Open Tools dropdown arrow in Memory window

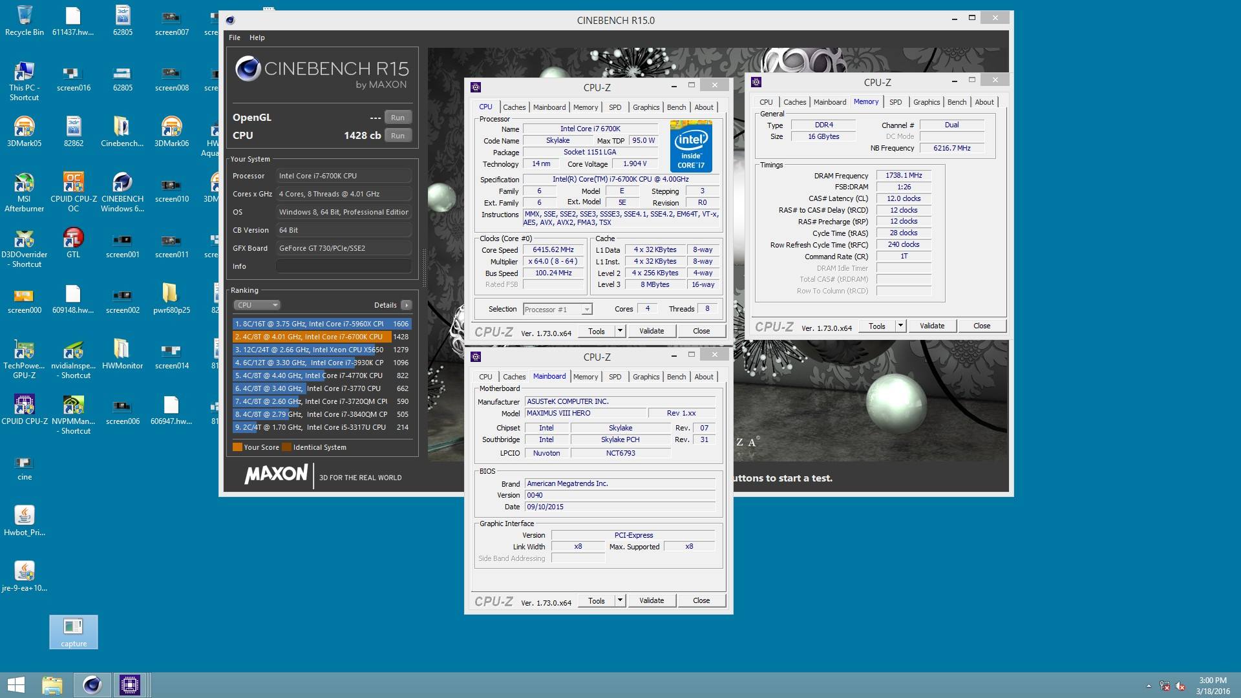coord(900,326)
